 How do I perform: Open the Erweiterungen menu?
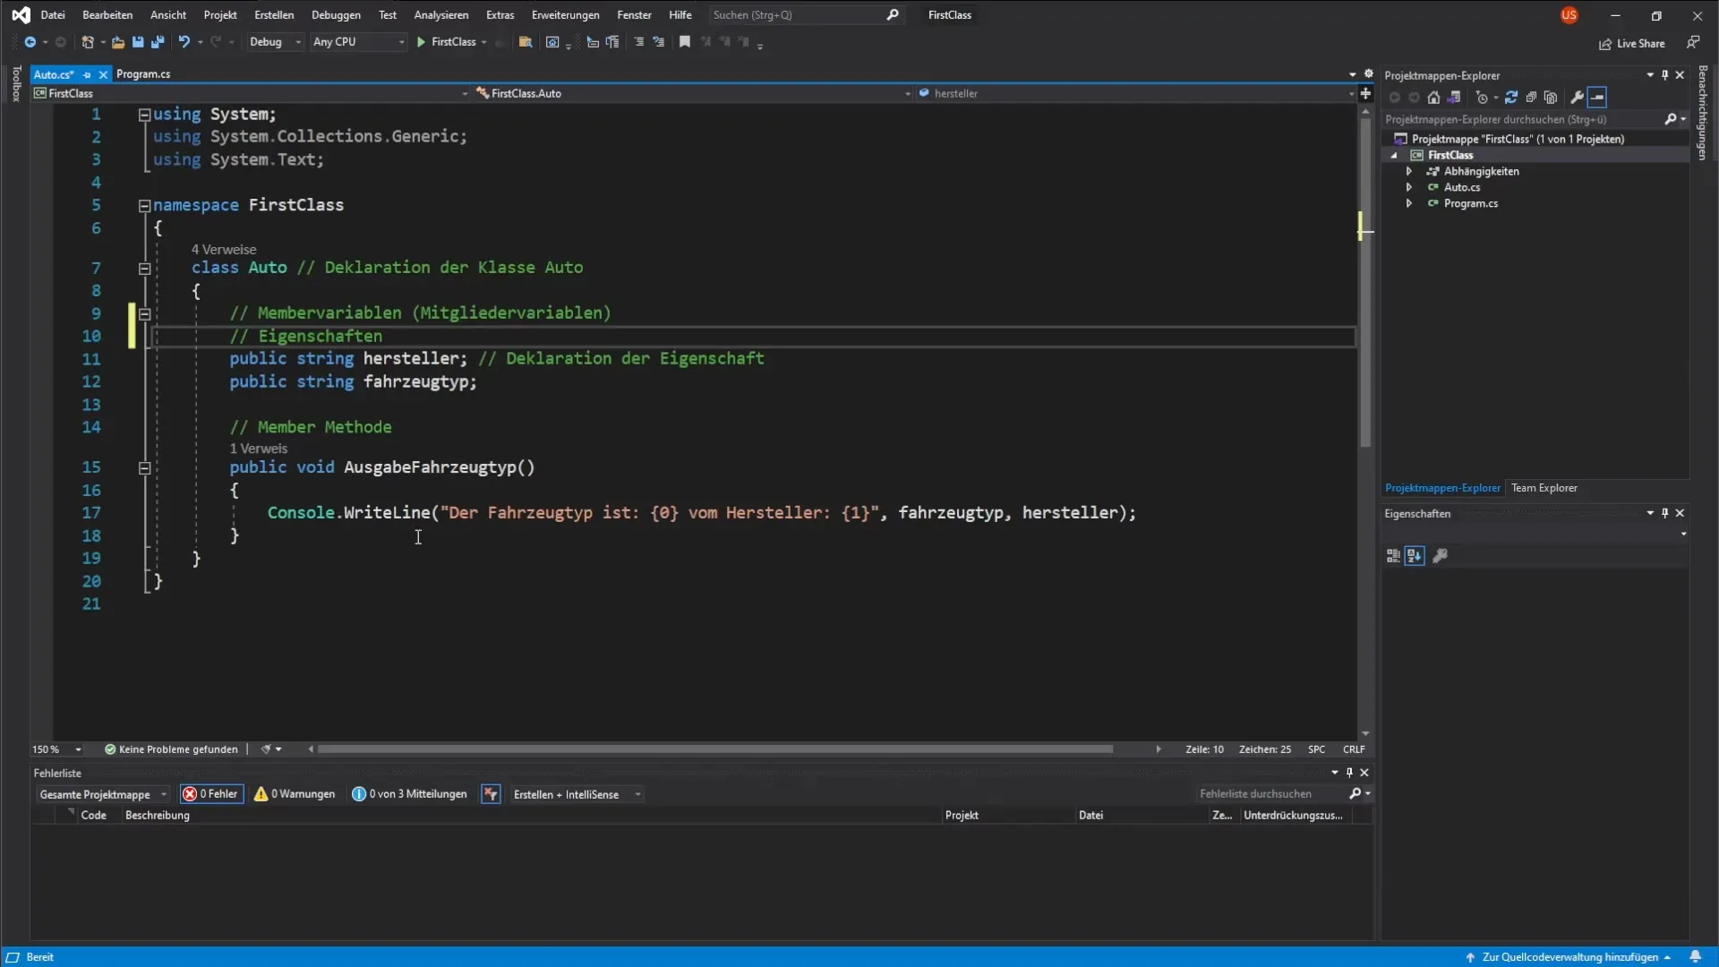point(565,15)
